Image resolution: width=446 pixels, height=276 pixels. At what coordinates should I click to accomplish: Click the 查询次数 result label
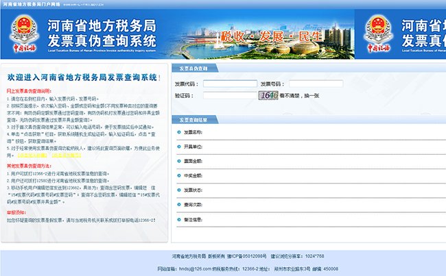[x=193, y=205]
